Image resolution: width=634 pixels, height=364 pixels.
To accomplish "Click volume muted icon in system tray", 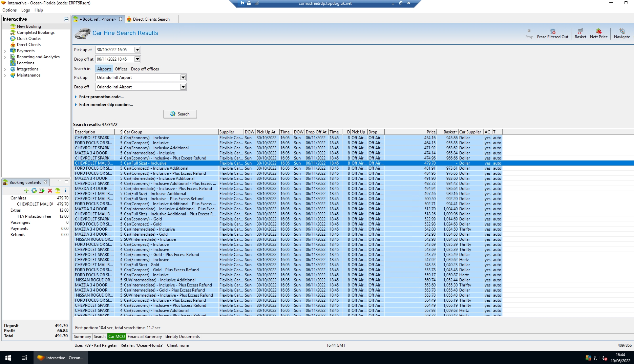I will tap(605, 358).
